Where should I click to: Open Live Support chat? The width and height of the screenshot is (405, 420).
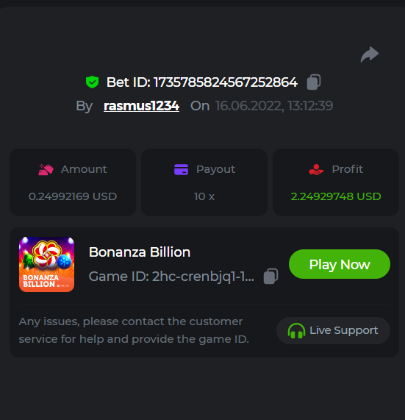tap(333, 330)
